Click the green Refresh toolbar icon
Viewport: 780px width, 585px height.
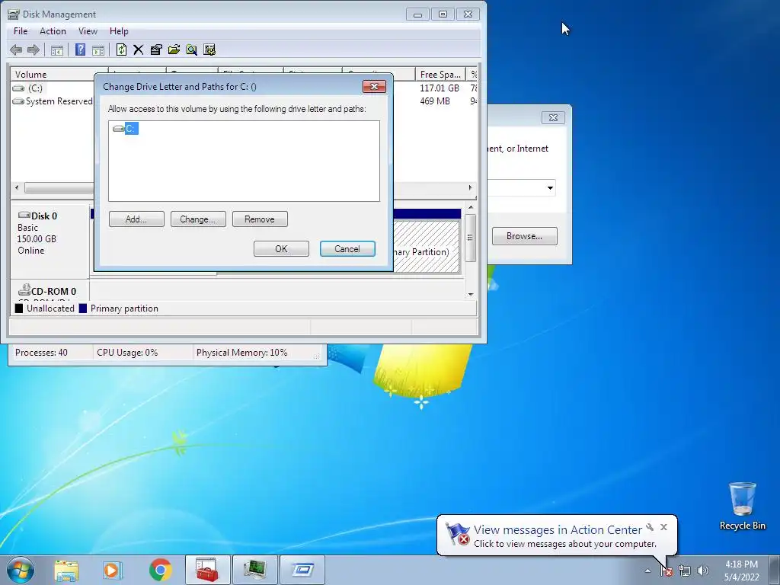point(121,50)
